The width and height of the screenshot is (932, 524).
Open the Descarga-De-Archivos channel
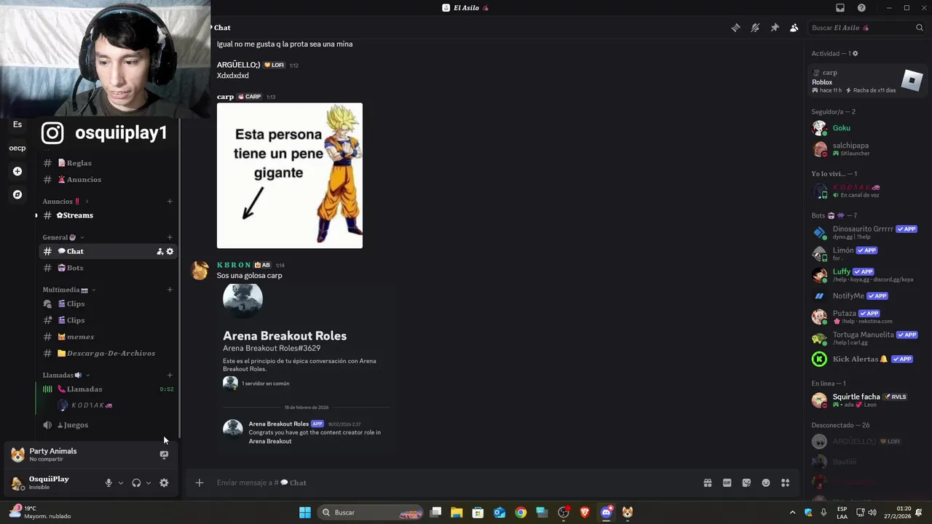tap(107, 354)
